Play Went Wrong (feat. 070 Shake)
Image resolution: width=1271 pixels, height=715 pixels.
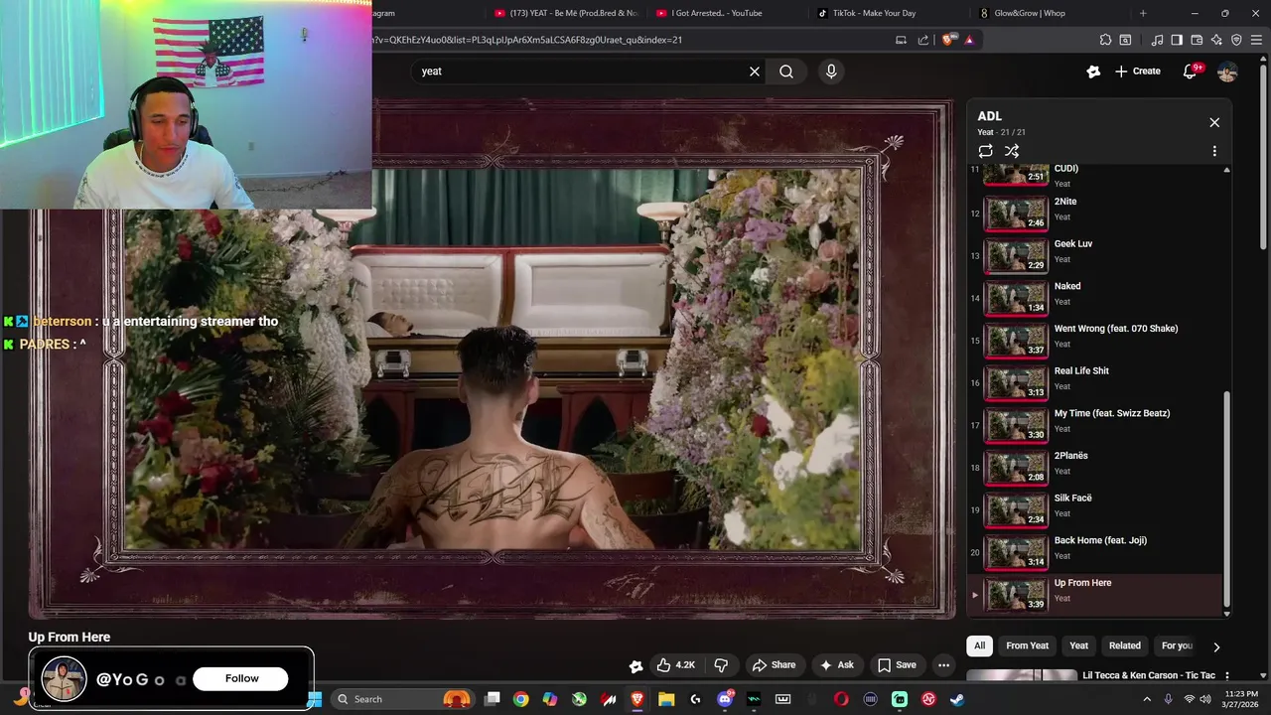click(x=1096, y=340)
